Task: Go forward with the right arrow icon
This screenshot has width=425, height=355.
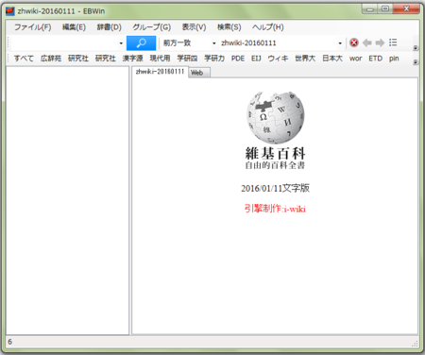Action: coord(380,42)
